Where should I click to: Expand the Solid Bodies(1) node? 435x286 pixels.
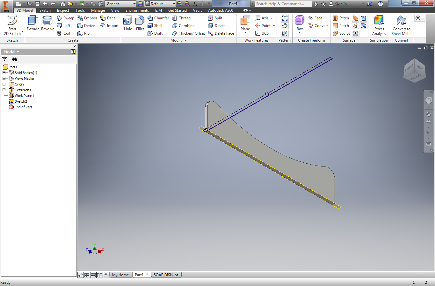click(4, 73)
